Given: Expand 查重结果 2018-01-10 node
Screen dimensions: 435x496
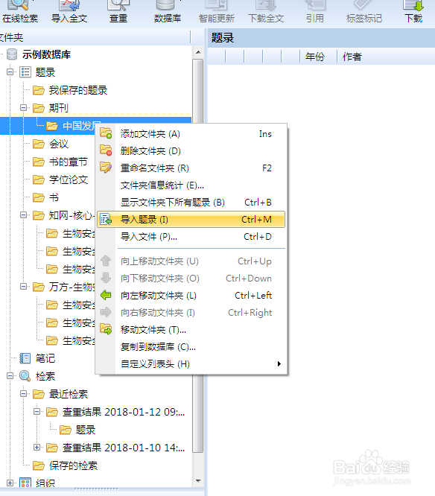Looking at the screenshot, I should 36,448.
